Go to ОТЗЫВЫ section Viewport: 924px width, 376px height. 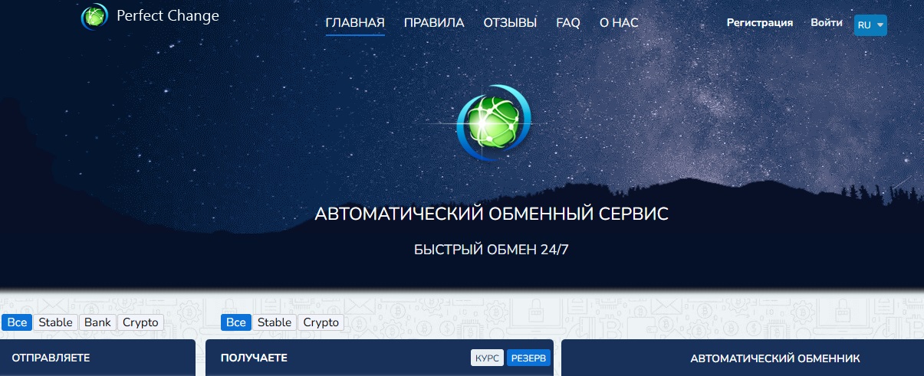pos(510,23)
